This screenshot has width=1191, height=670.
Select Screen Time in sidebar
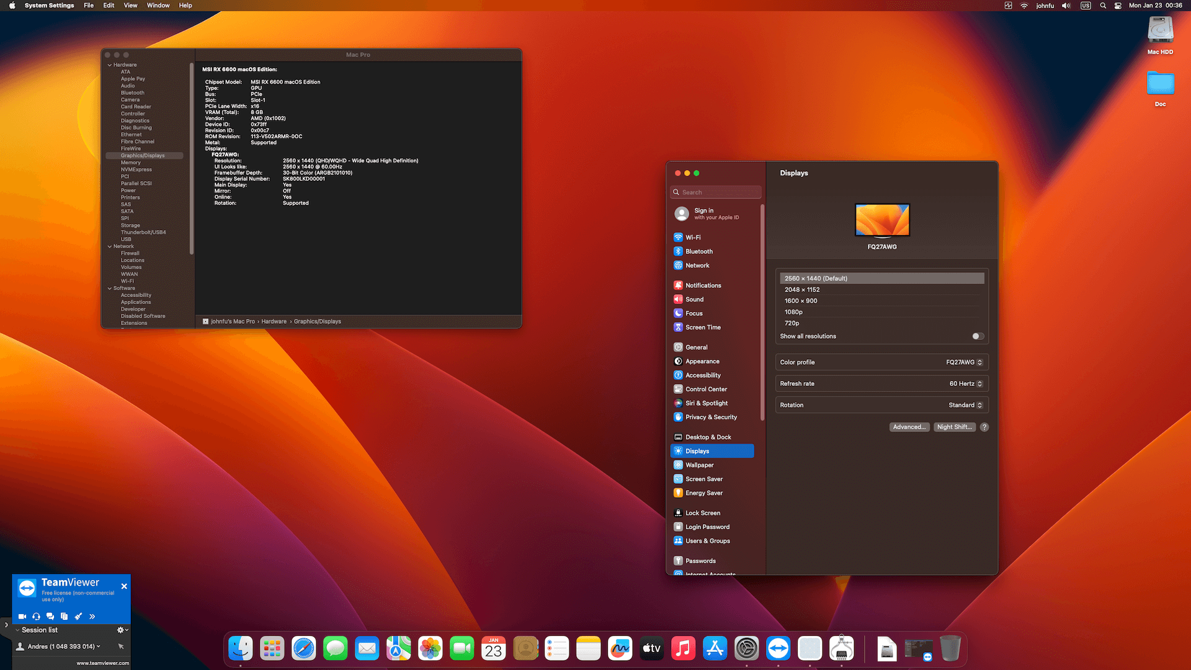click(x=712, y=328)
